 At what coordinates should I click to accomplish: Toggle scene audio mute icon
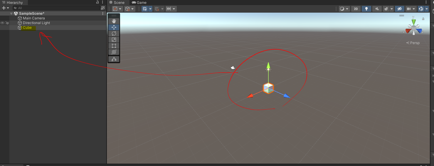tap(377, 9)
